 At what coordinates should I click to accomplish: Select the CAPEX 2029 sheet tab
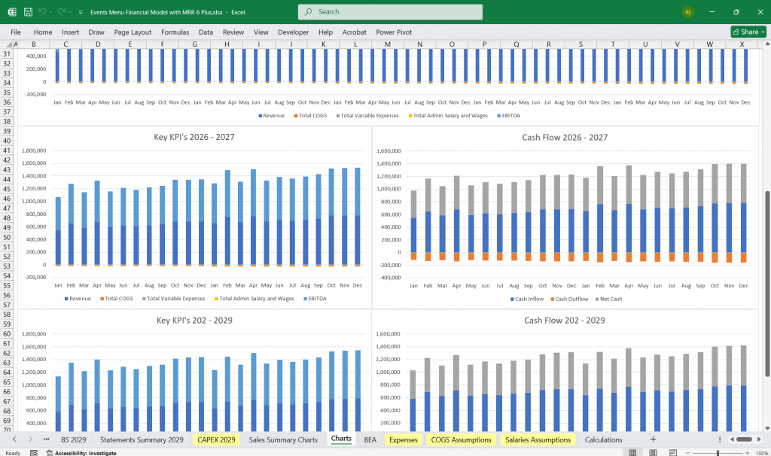217,439
